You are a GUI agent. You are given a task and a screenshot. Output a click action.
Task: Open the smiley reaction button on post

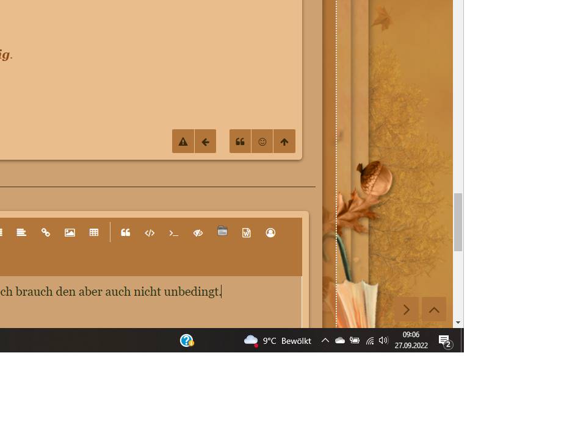[262, 141]
